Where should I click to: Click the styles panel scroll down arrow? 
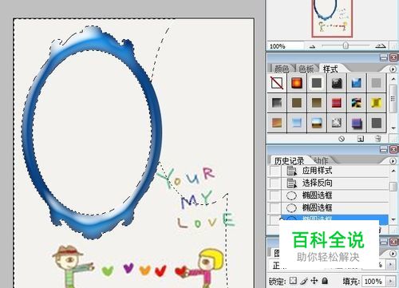[x=393, y=128]
